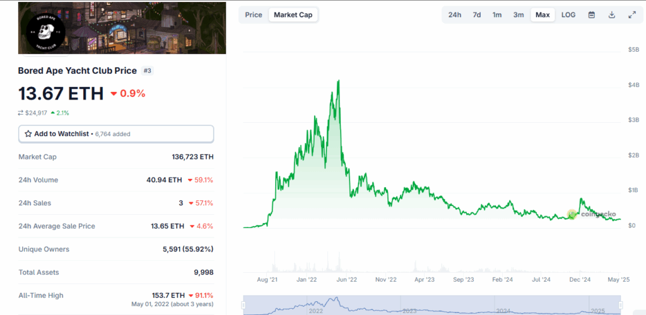Viewport: 646px width, 315px height.
Task: Click the ETH/USD swap arrows icon
Action: click(x=21, y=113)
